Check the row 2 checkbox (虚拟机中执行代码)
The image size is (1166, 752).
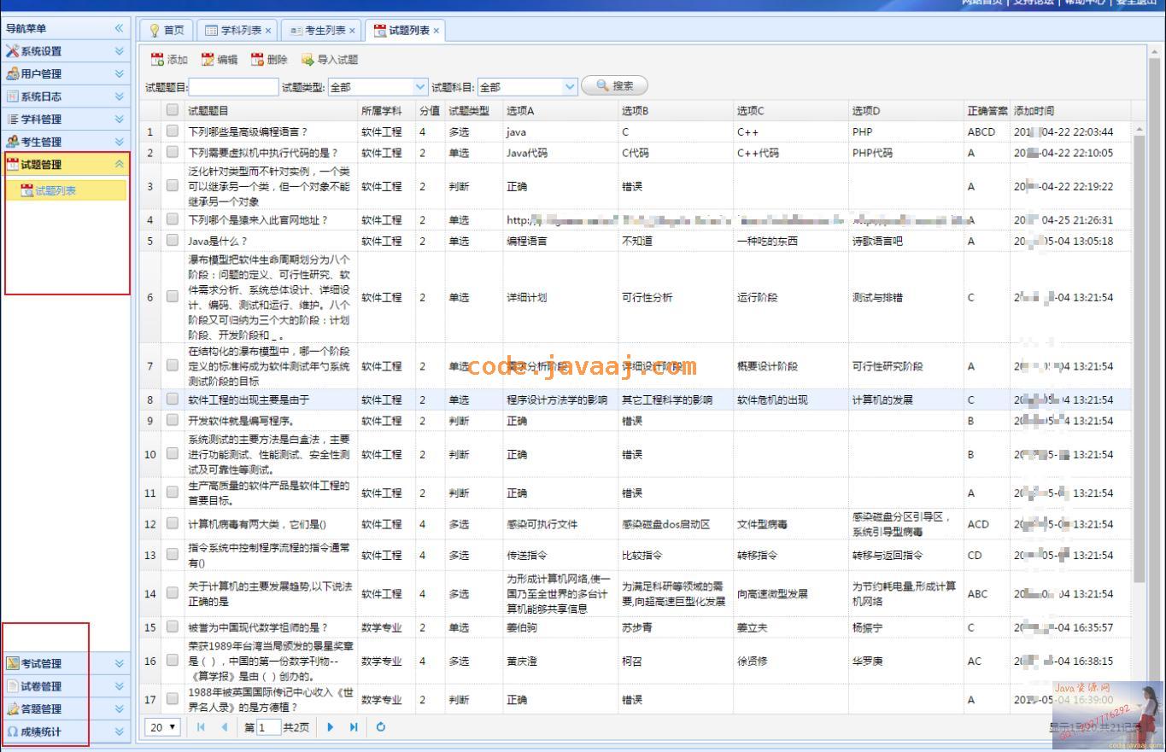(x=173, y=153)
